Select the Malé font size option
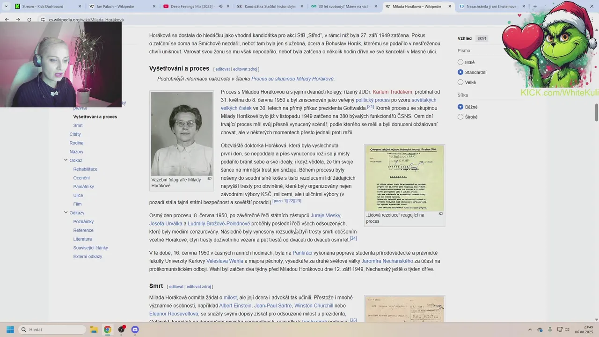Screen dimensions: 599x337 pos(460,62)
